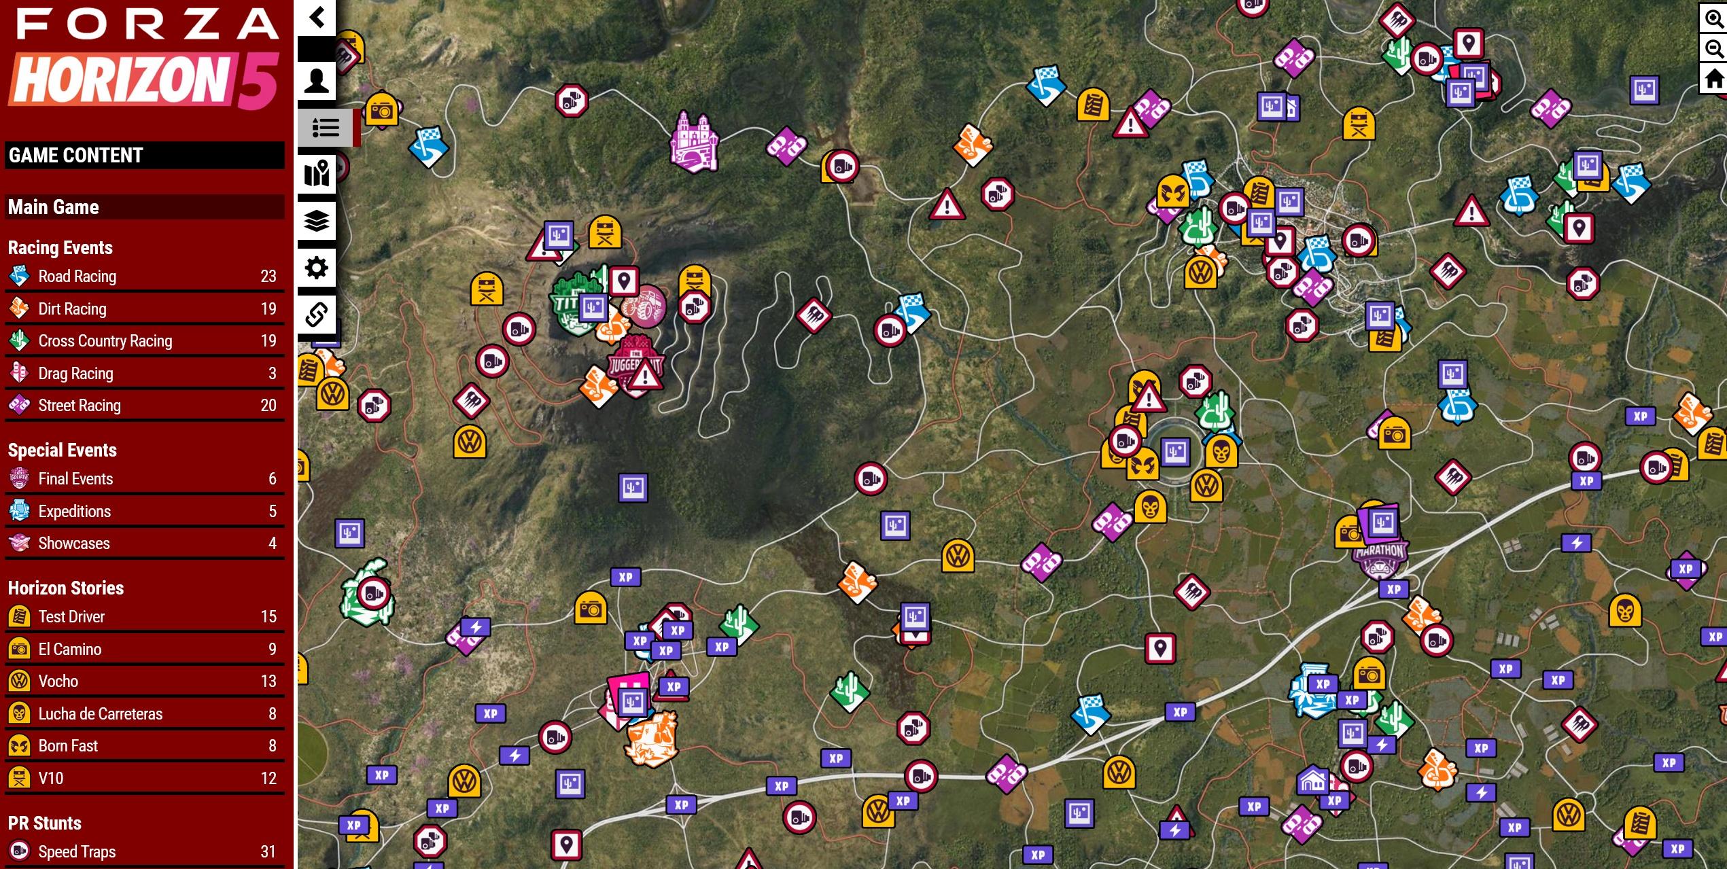This screenshot has width=1727, height=869.
Task: Click the Test Driver count 15
Action: point(268,617)
